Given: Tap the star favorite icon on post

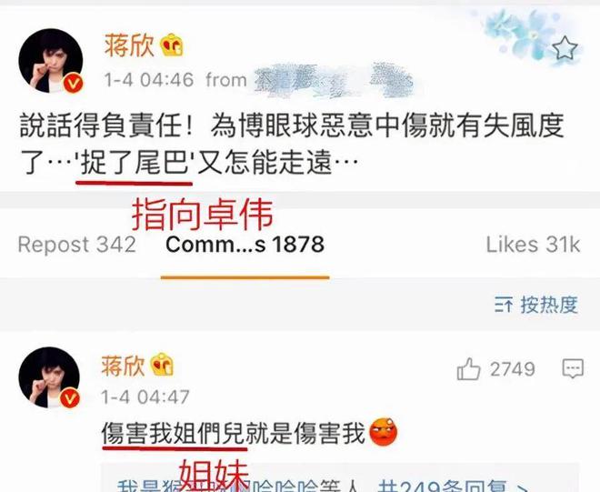Looking at the screenshot, I should click(x=565, y=48).
